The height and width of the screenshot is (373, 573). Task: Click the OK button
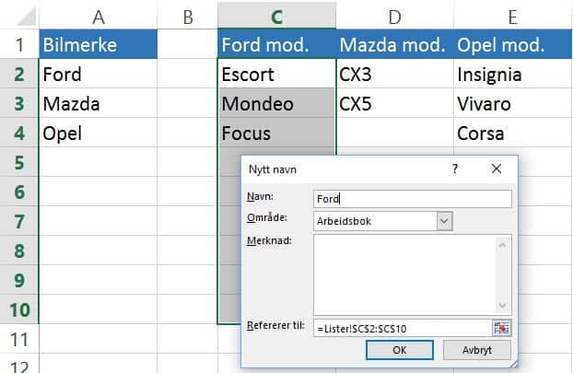click(x=400, y=350)
